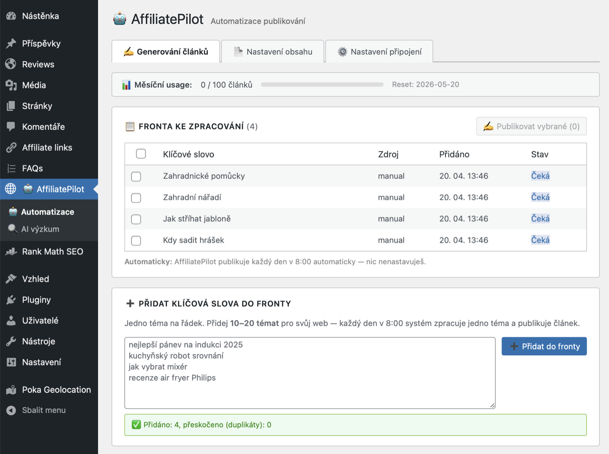This screenshot has height=454, width=609.
Task: Click the Zdroj column header
Action: 388,154
